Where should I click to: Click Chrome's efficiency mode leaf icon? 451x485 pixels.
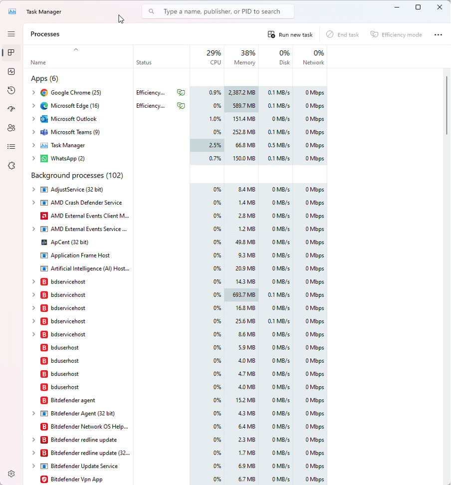[181, 92]
